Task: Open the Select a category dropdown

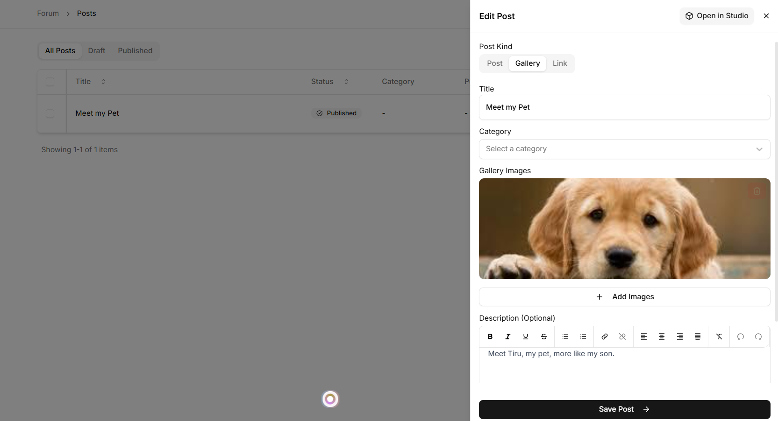Action: [625, 149]
